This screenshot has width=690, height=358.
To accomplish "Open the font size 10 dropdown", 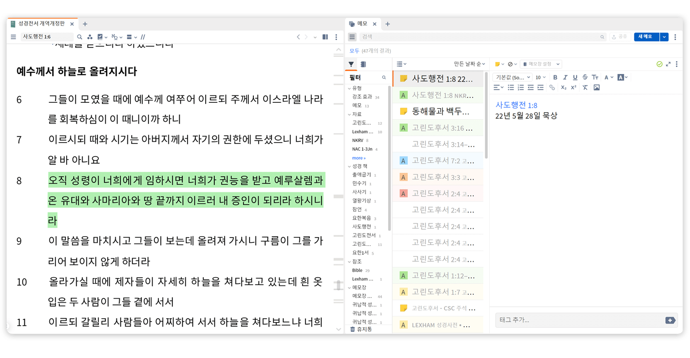I will (540, 77).
